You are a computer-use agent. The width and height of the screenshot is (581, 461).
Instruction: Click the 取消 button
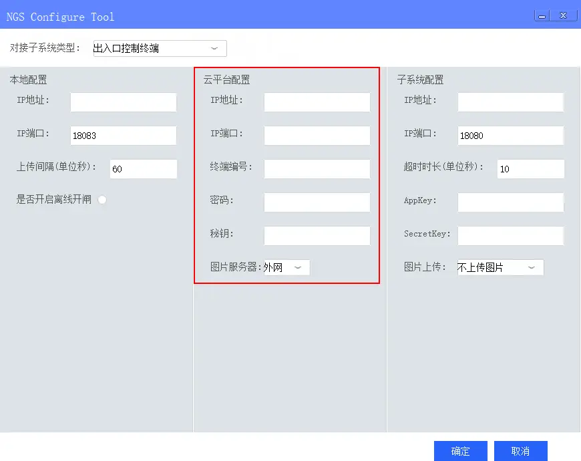point(520,451)
